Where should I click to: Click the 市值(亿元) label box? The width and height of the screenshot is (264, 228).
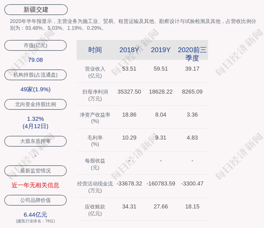tap(35, 45)
